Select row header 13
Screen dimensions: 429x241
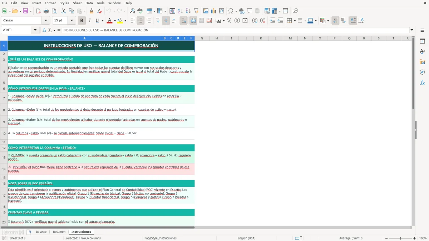pos(4,157)
